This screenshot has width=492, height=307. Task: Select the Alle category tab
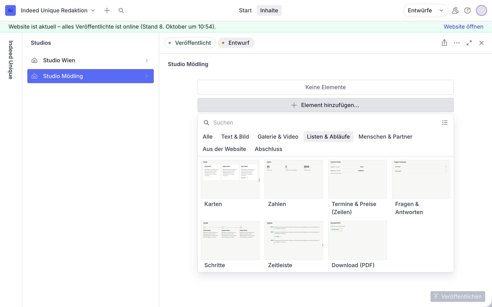point(208,137)
